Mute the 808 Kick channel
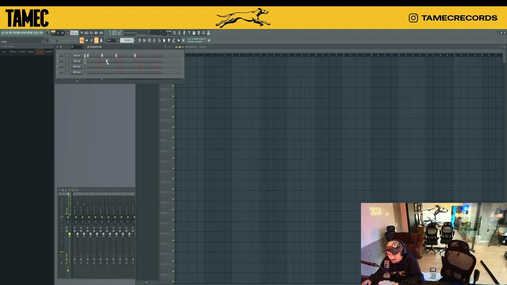Image resolution: width=507 pixels, height=285 pixels. (x=58, y=55)
